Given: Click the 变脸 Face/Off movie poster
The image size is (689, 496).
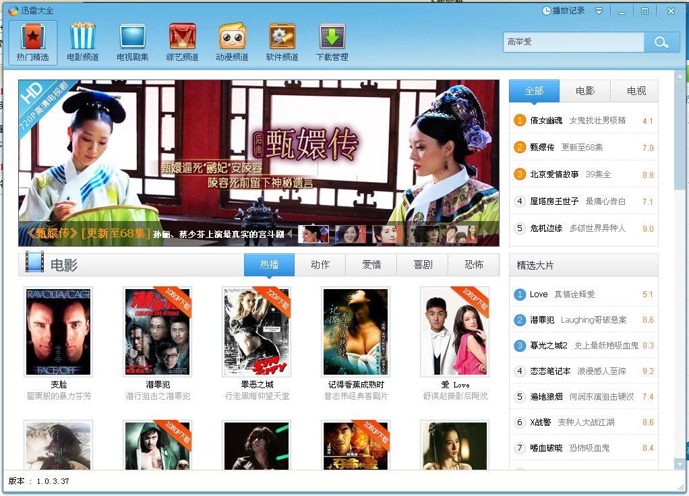Looking at the screenshot, I should click(59, 332).
